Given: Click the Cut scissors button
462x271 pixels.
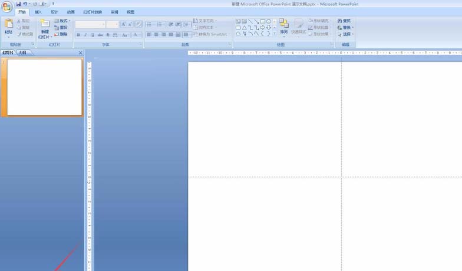Looking at the screenshot, I should click(x=23, y=21).
